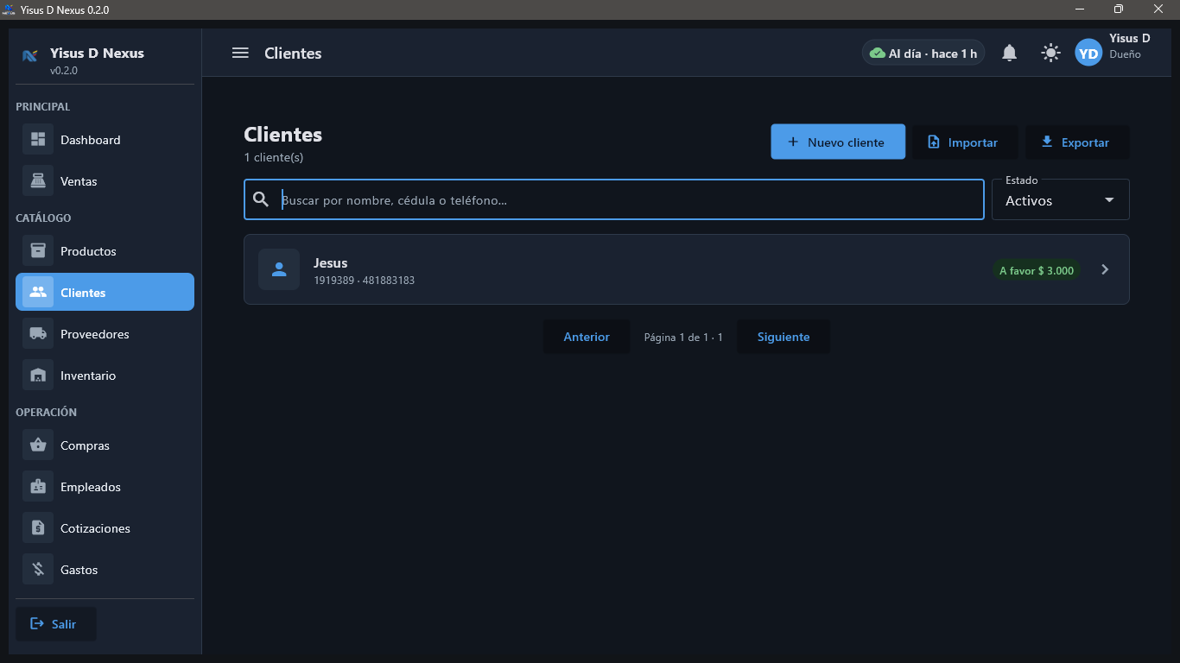This screenshot has height=663, width=1180.
Task: Open the notifications bell
Action: coord(1009,53)
